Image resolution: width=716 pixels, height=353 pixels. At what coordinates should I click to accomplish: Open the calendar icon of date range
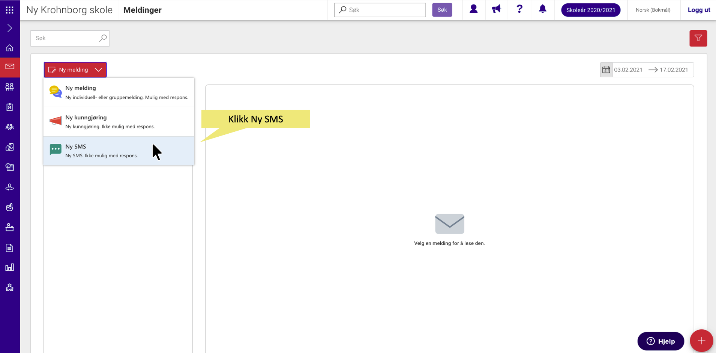click(606, 70)
